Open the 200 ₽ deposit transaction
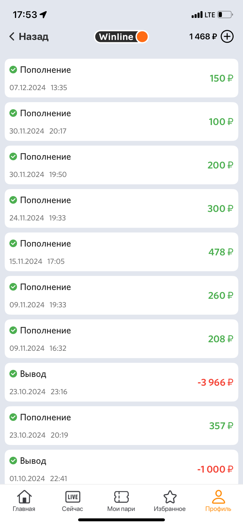The width and height of the screenshot is (243, 526). point(121,165)
